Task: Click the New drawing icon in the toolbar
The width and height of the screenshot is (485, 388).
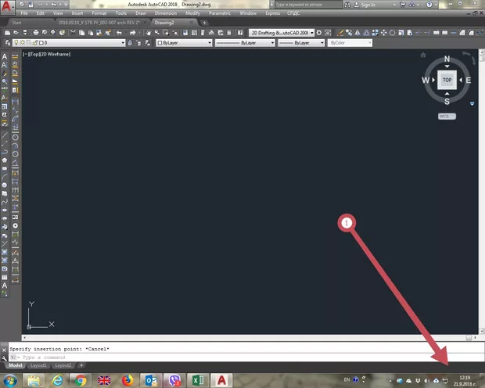Action: pyautogui.click(x=7, y=33)
